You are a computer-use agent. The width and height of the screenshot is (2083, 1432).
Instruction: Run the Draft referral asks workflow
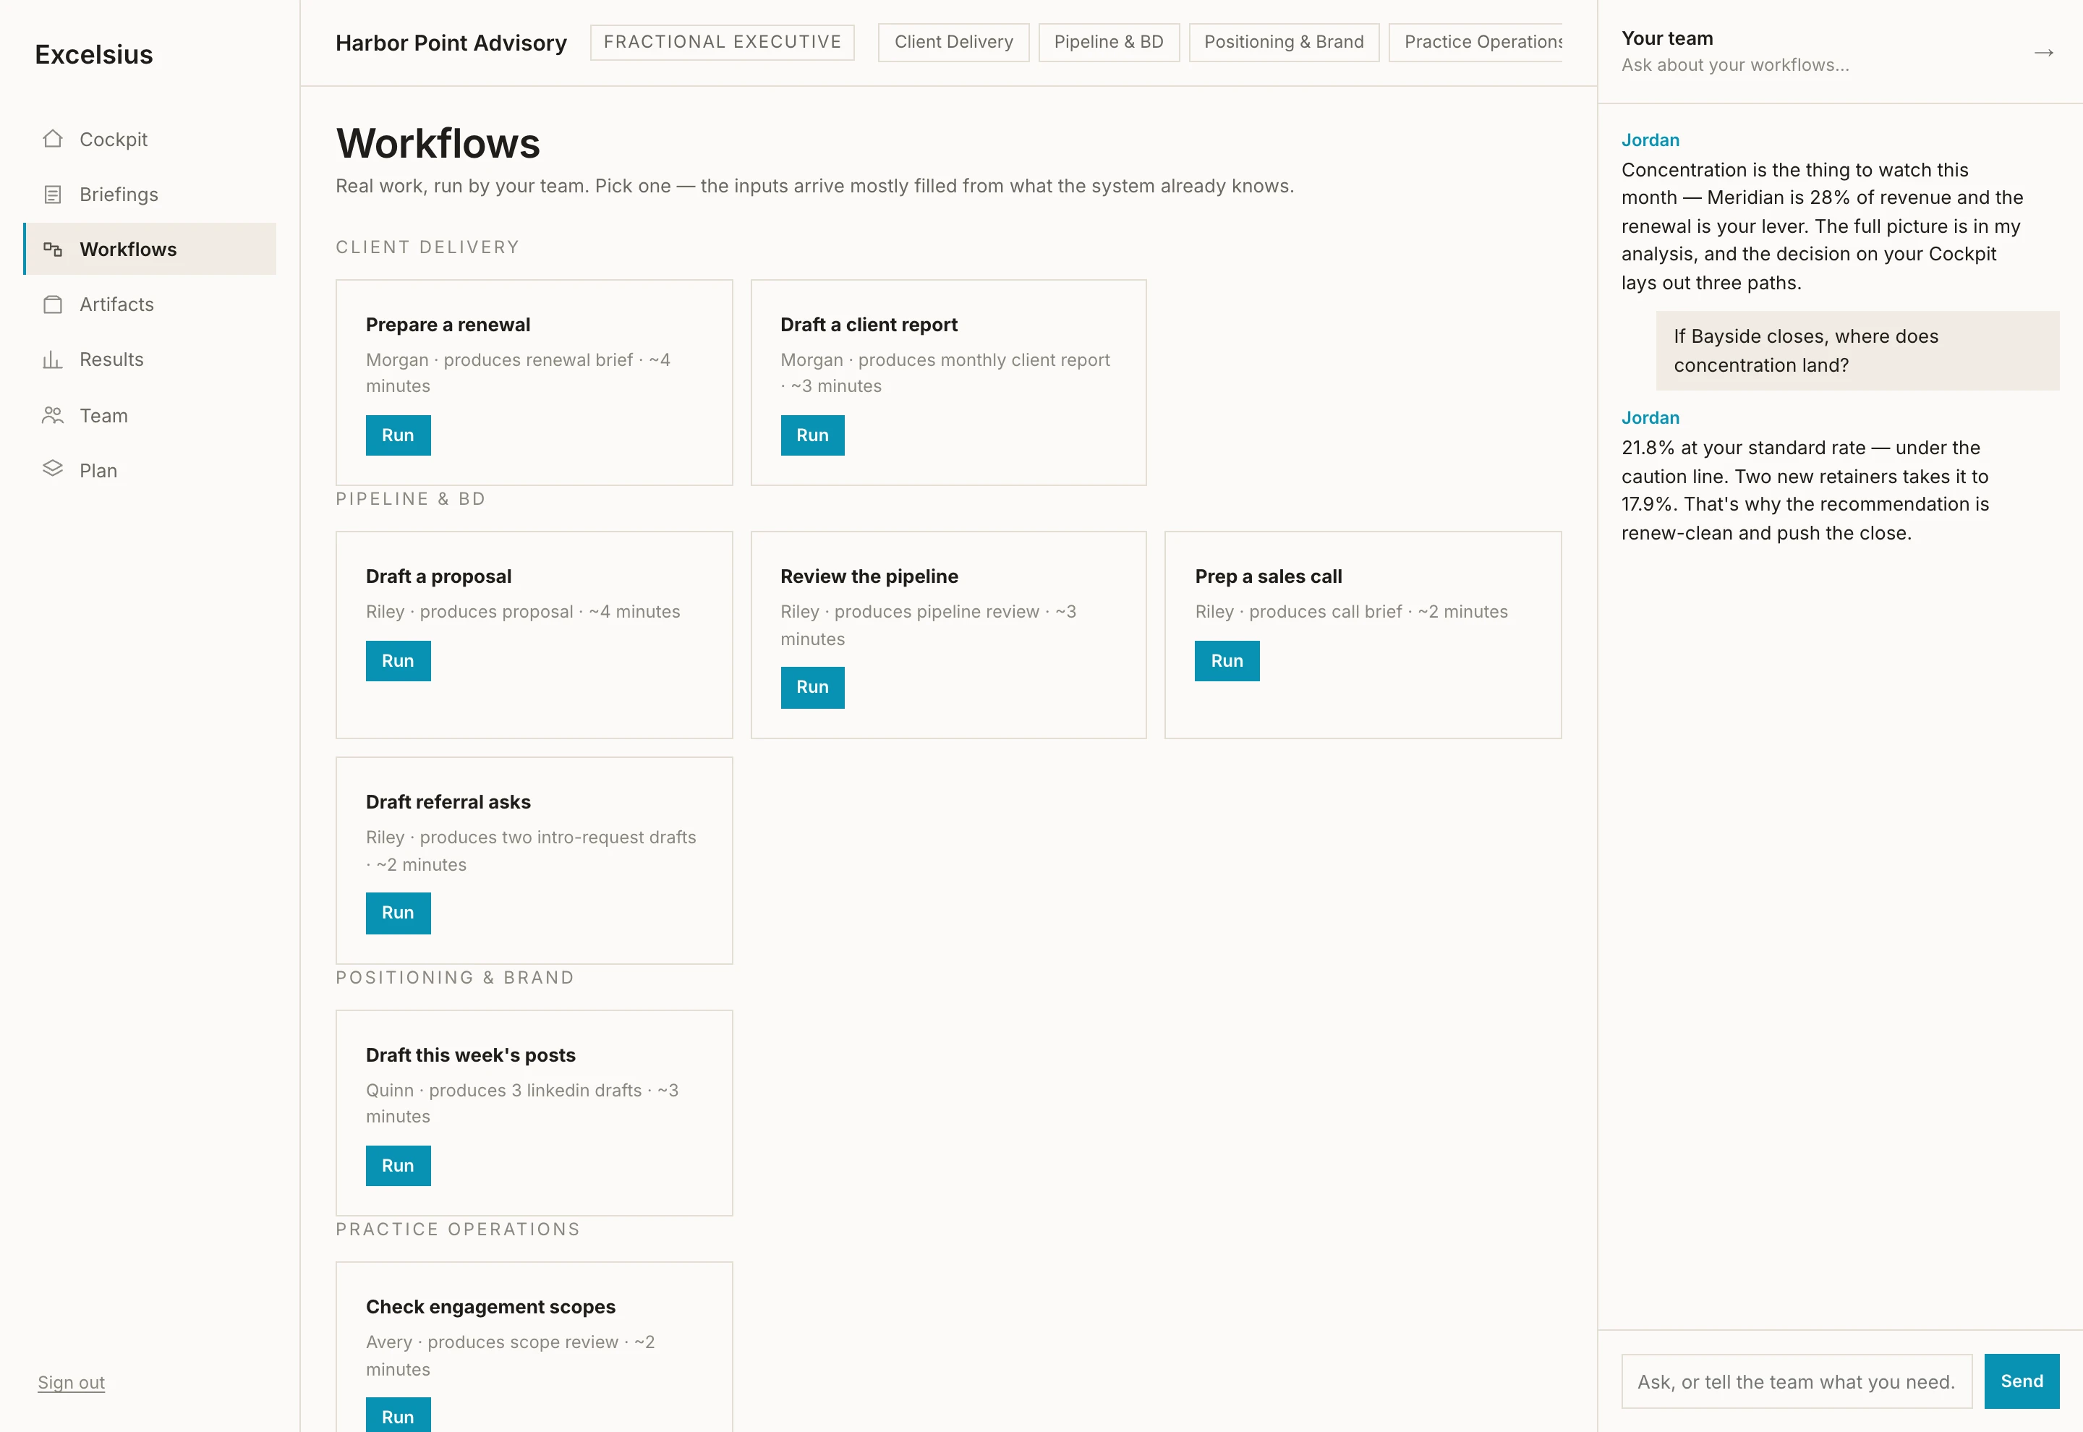pos(397,913)
